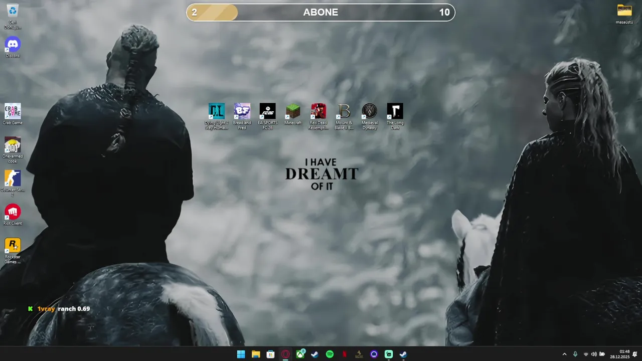Image resolution: width=642 pixels, height=361 pixels.
Task: Open the mint green Streamlabs taskbar icon
Action: point(389,354)
